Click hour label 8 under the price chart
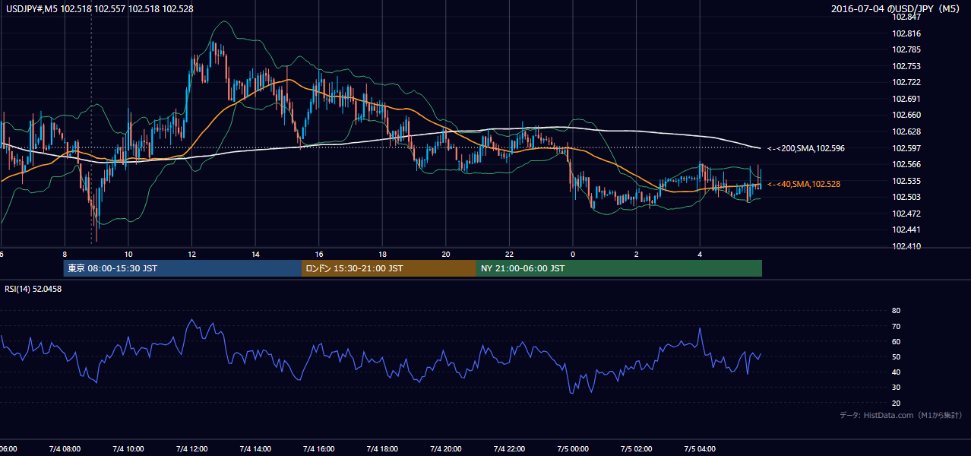 point(65,254)
